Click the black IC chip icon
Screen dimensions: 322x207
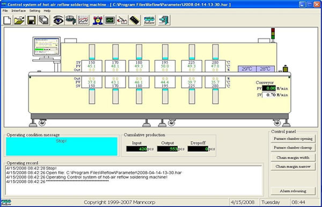(135, 20)
